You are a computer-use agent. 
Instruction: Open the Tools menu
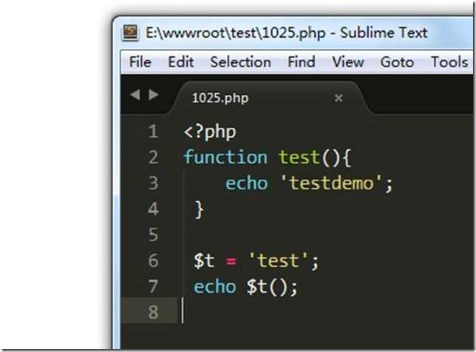pos(449,62)
